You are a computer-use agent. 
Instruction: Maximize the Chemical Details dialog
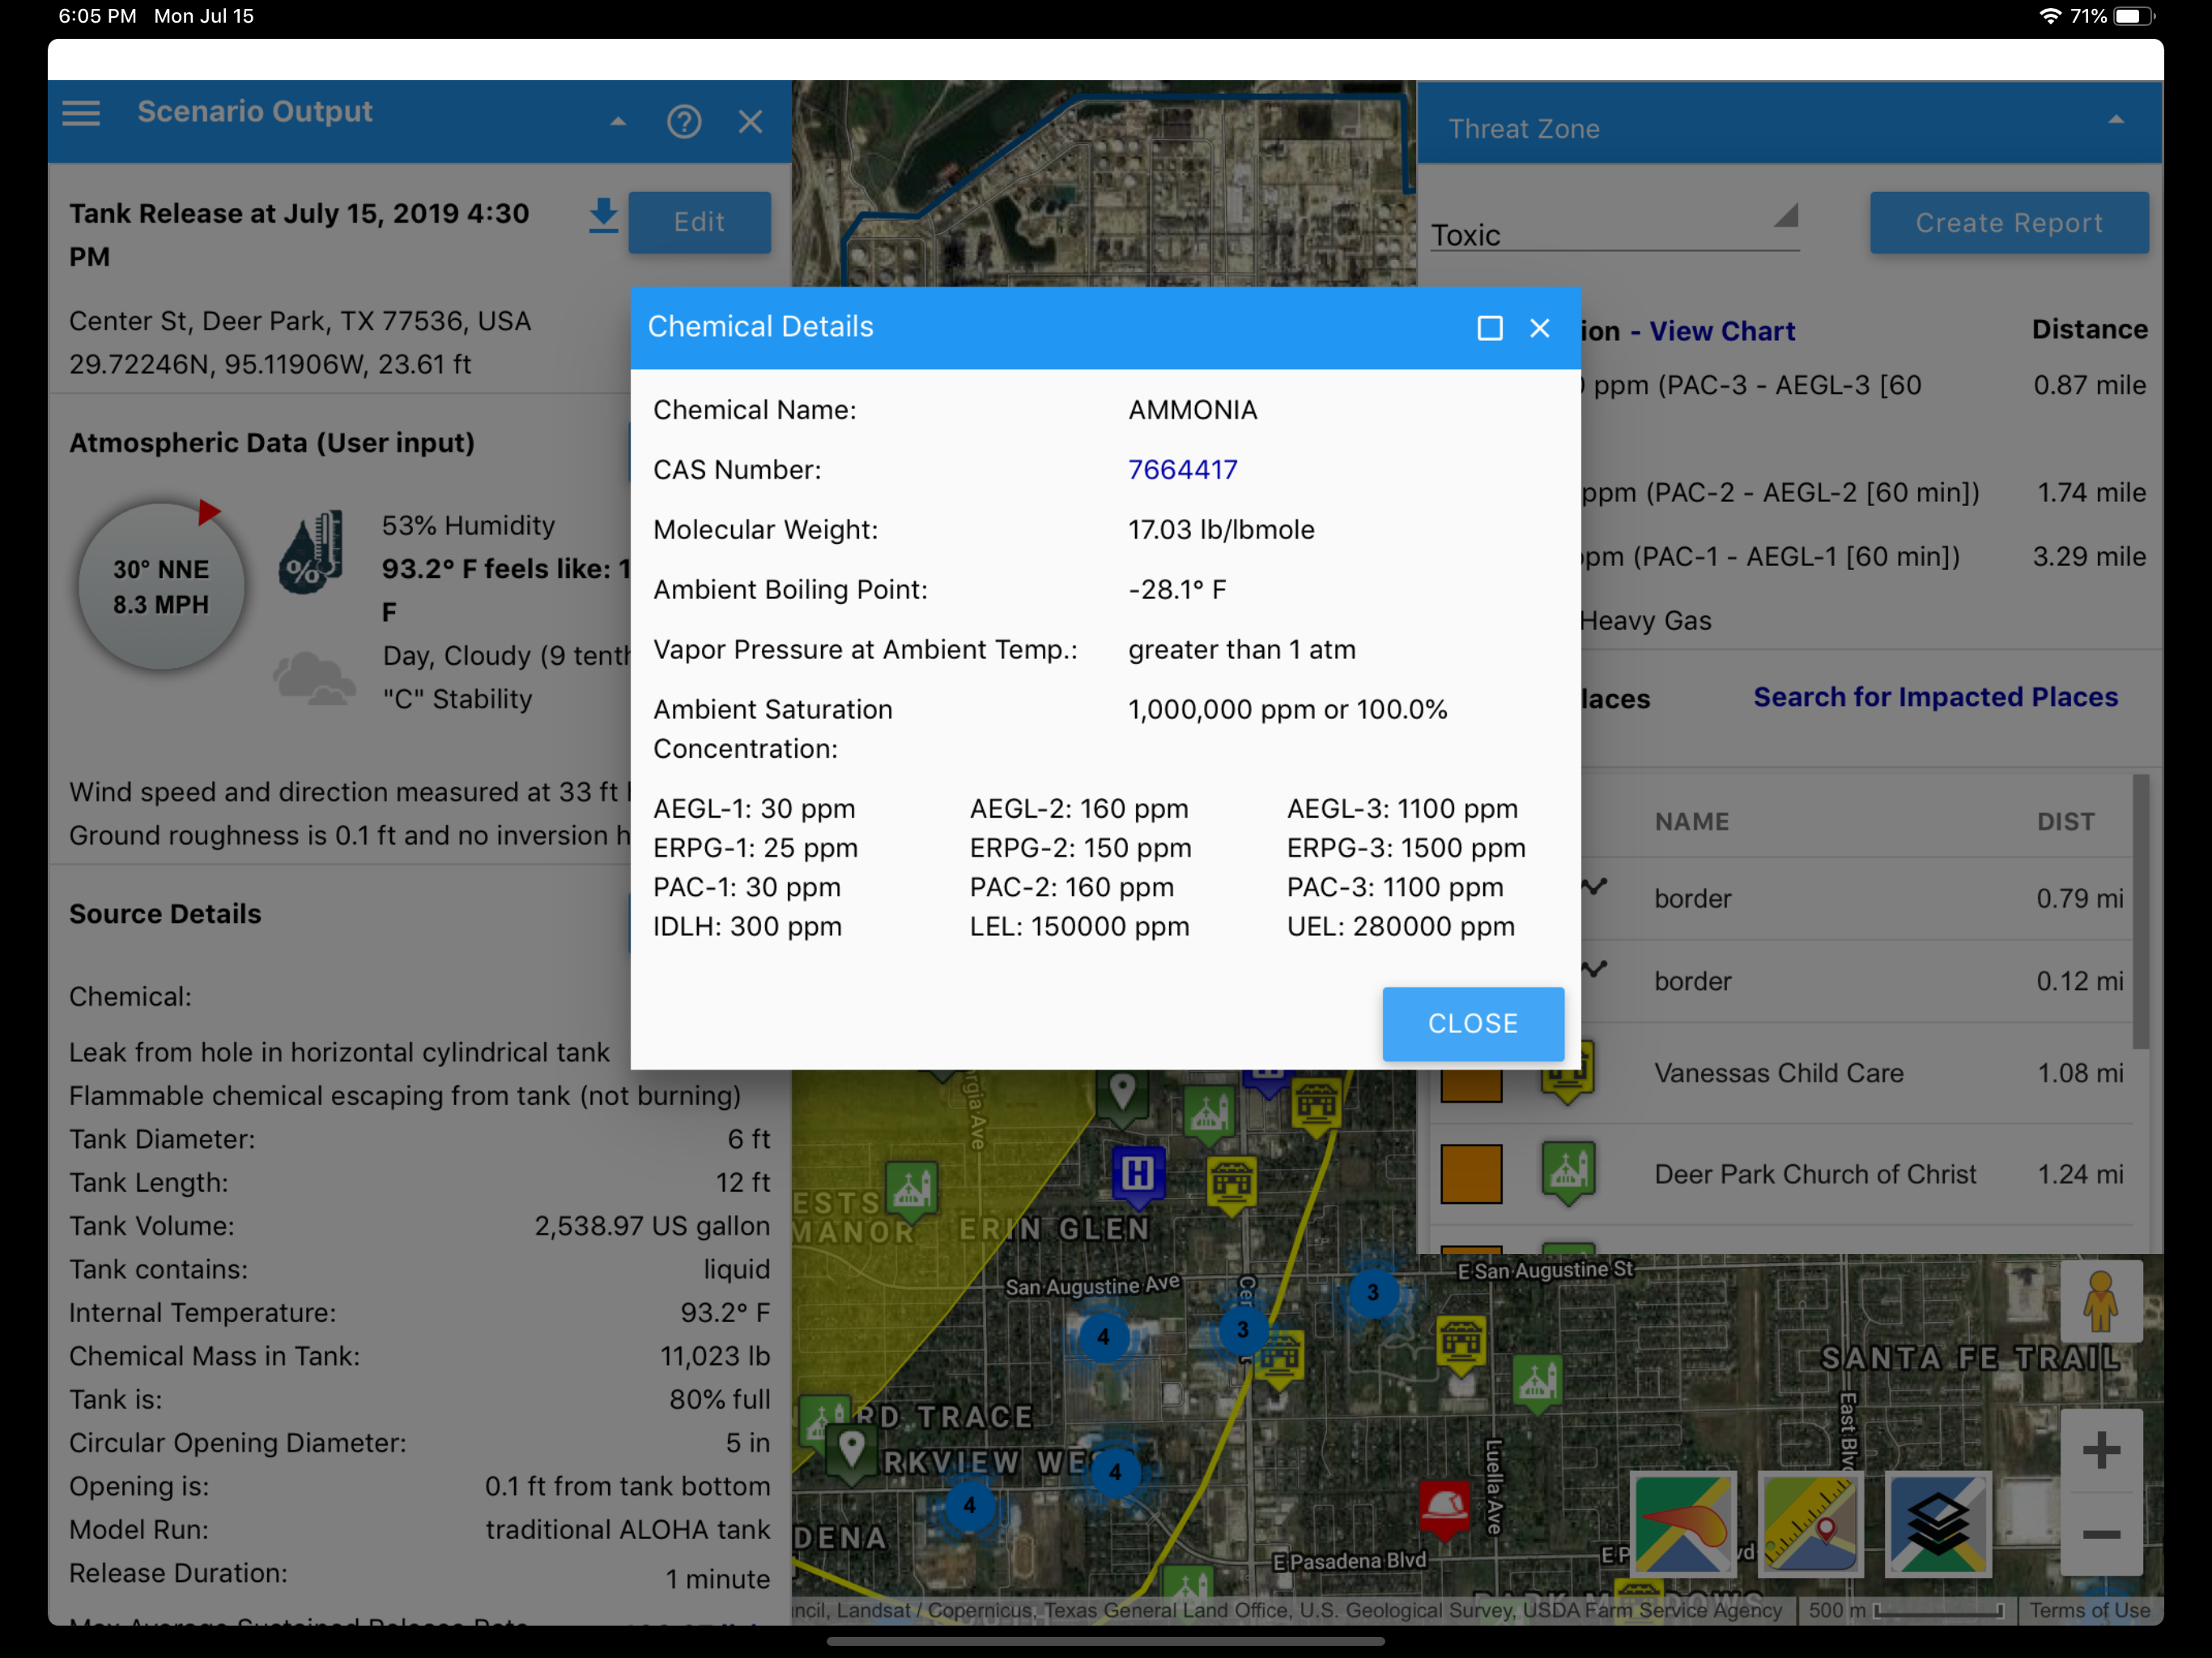1489,328
